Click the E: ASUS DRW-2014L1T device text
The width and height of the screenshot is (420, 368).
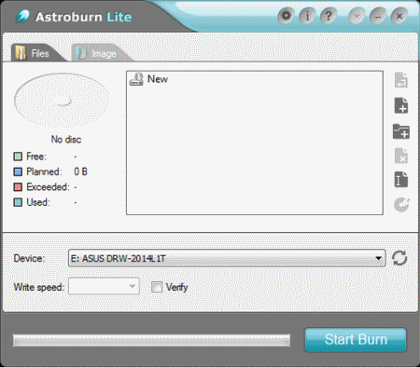(119, 258)
